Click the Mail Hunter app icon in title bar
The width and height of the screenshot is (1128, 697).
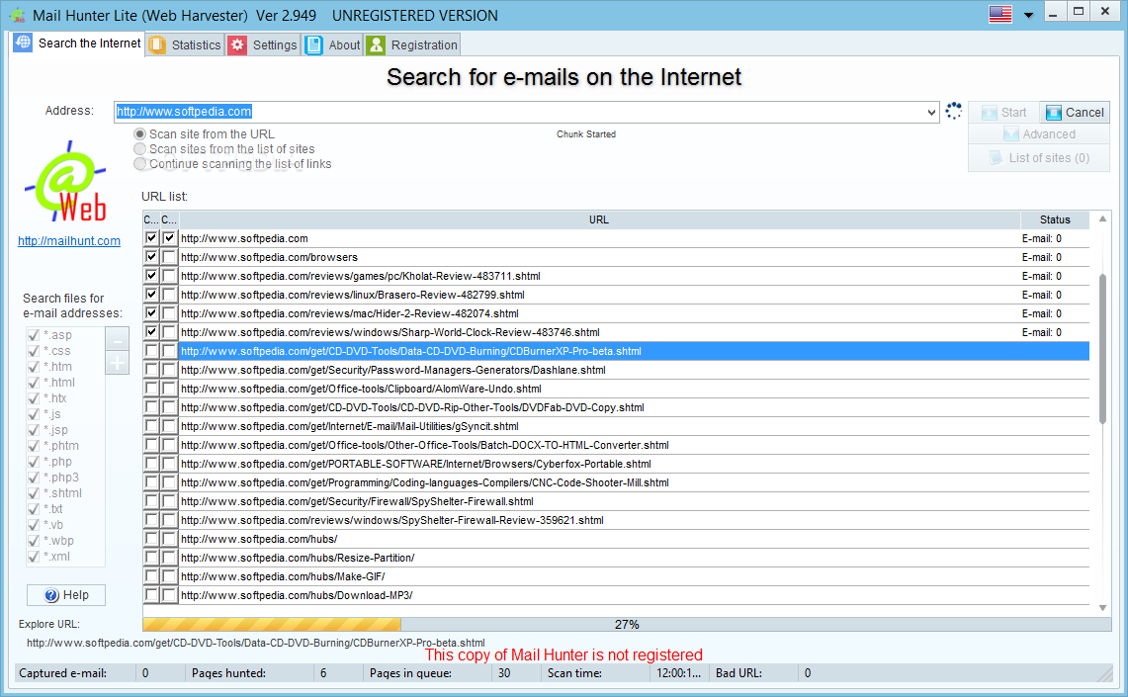pos(17,15)
